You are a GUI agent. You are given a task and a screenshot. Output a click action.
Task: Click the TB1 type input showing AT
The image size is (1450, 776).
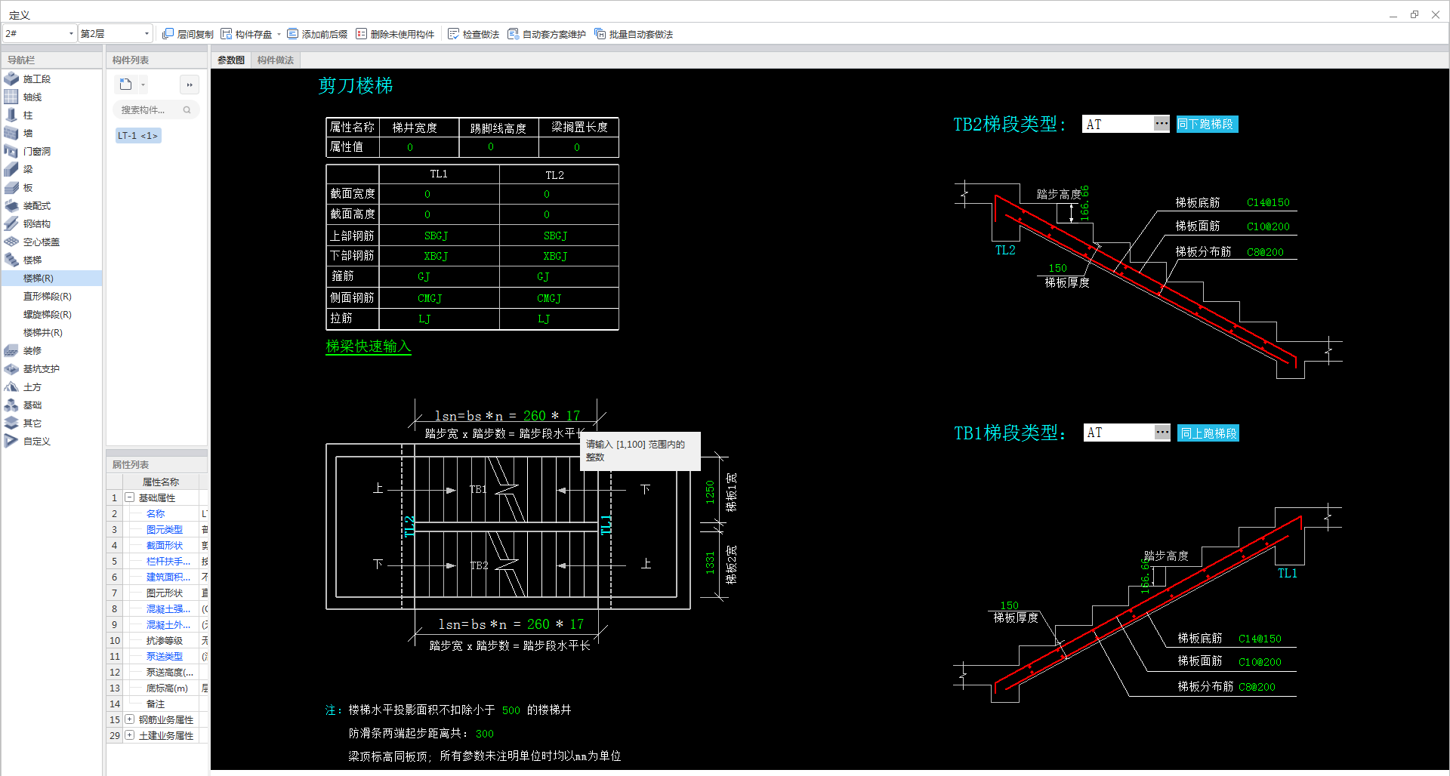(x=1119, y=433)
